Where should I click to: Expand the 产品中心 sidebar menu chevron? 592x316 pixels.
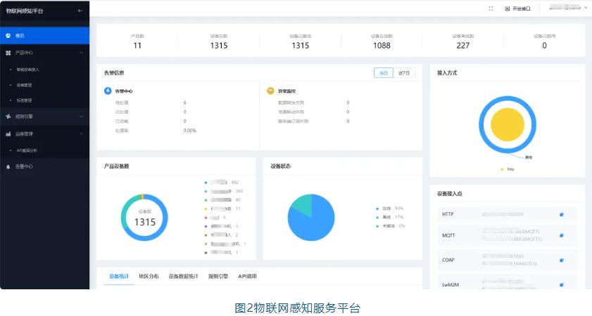coord(81,53)
